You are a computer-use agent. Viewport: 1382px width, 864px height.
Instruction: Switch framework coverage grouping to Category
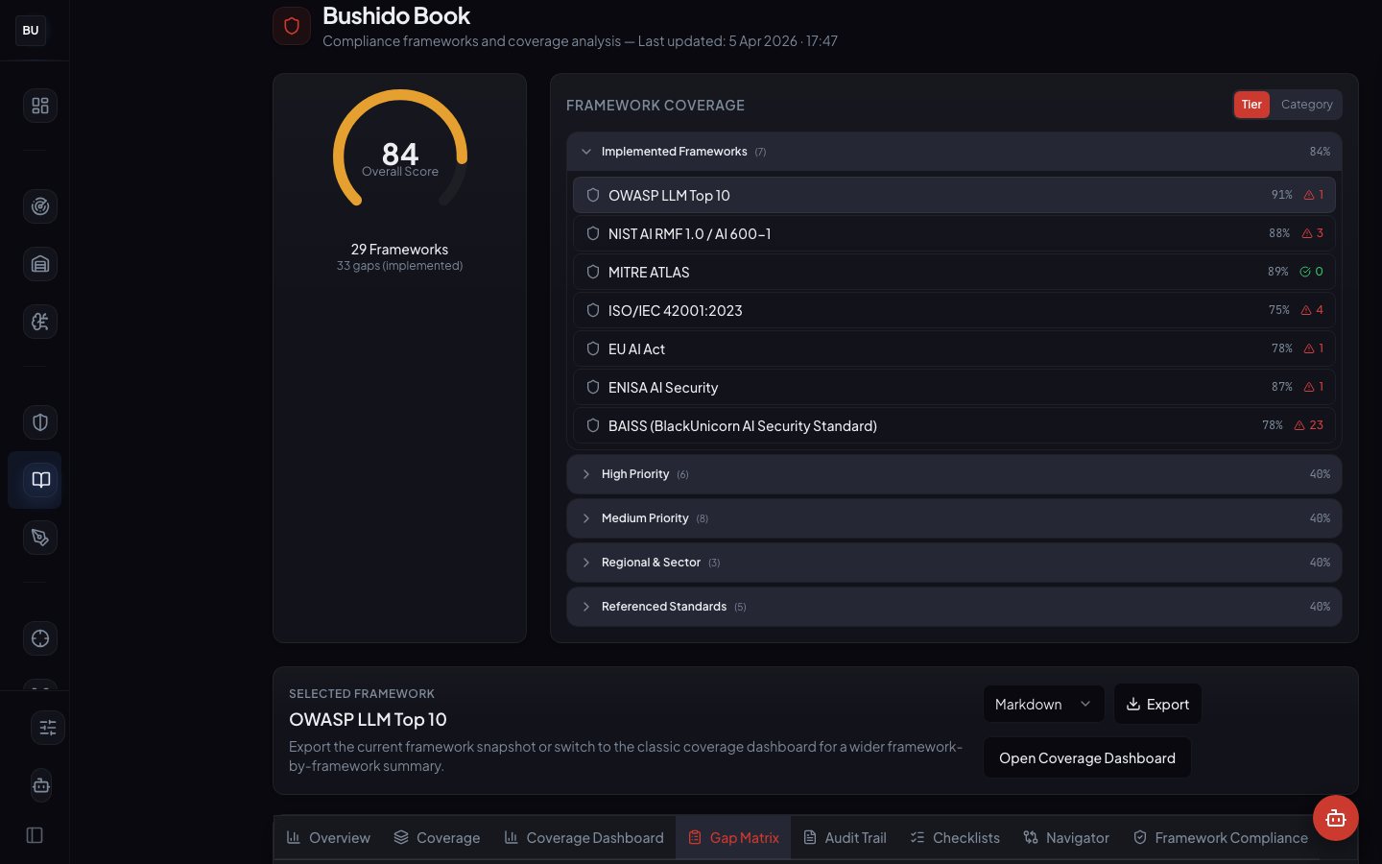1306,105
